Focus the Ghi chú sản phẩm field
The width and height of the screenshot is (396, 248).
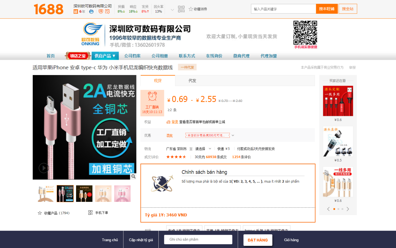198,239
